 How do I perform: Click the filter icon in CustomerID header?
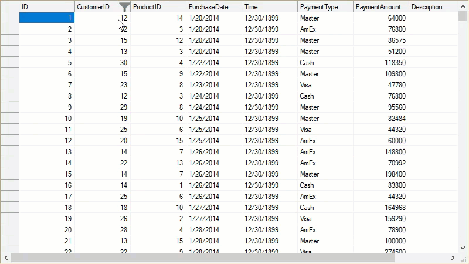pos(124,7)
